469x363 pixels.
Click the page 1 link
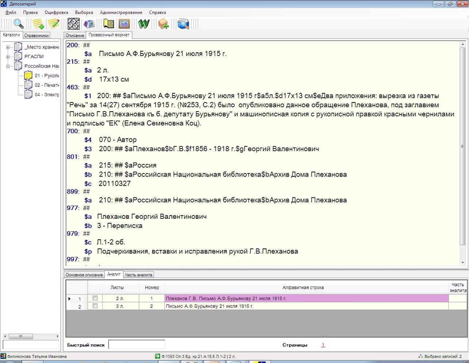(x=323, y=345)
